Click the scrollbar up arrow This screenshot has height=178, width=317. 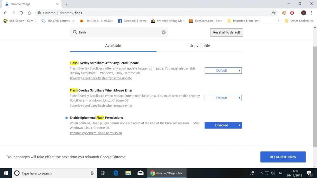pos(315,27)
